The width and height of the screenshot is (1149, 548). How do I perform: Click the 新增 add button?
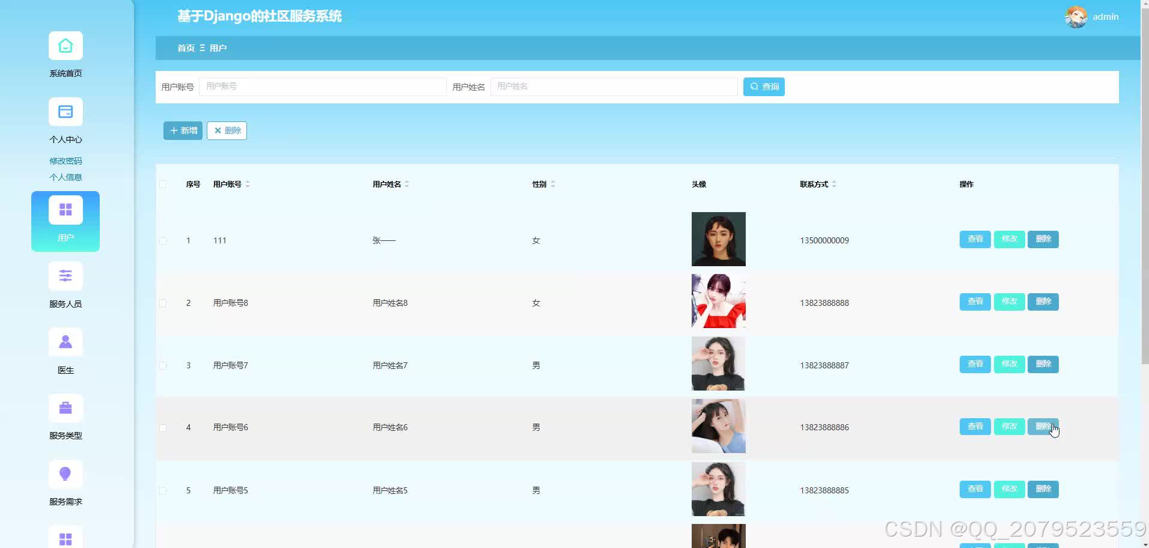coord(182,130)
